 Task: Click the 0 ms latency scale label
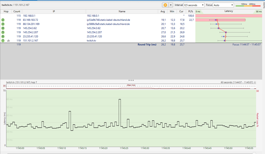pyautogui.click(x=198, y=11)
